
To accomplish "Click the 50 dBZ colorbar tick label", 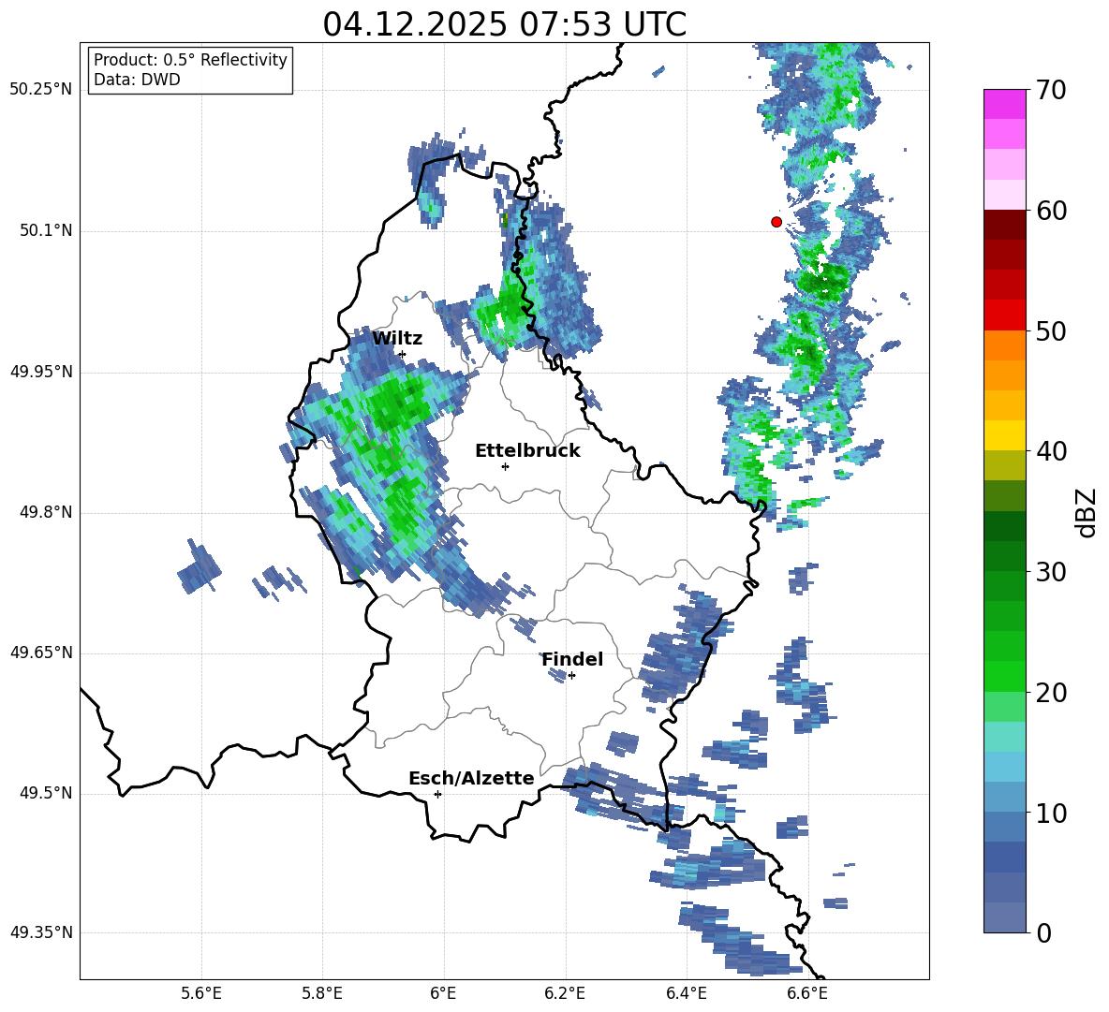I will (1051, 331).
